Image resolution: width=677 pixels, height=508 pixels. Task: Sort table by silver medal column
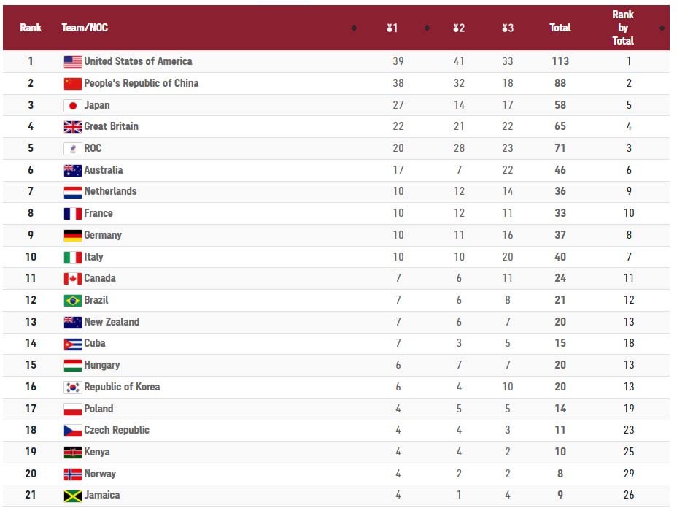coord(459,28)
